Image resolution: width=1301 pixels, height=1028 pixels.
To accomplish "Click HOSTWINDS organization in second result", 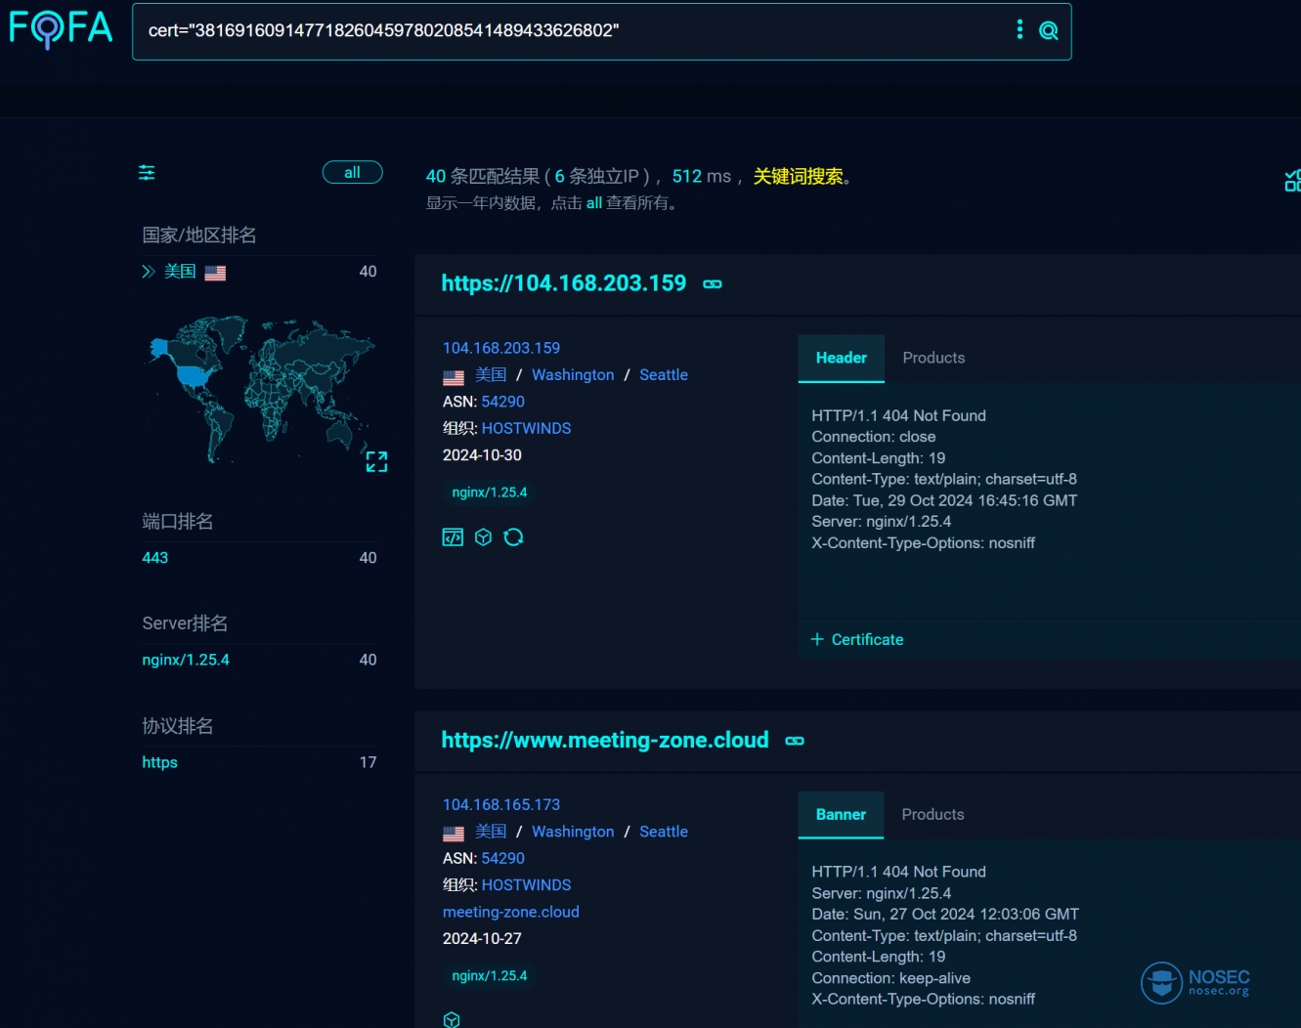I will tap(526, 885).
